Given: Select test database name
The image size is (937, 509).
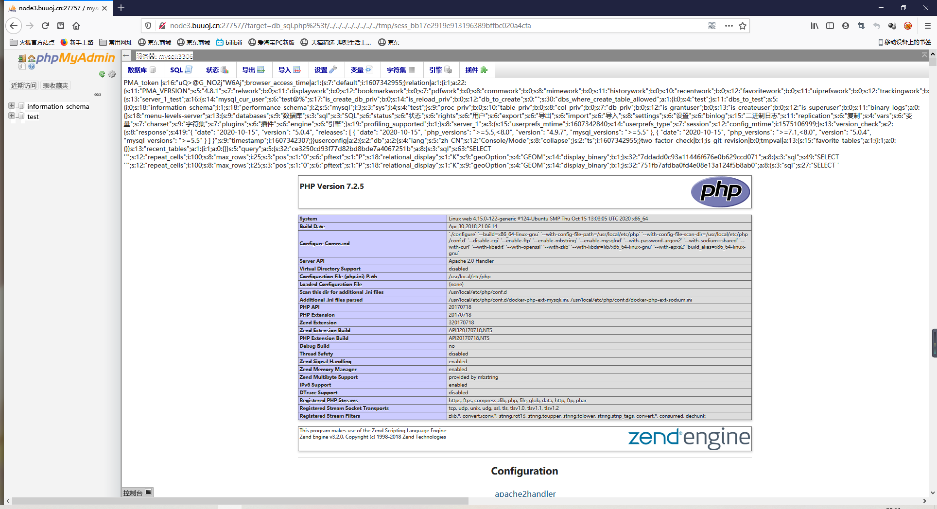Looking at the screenshot, I should [33, 117].
